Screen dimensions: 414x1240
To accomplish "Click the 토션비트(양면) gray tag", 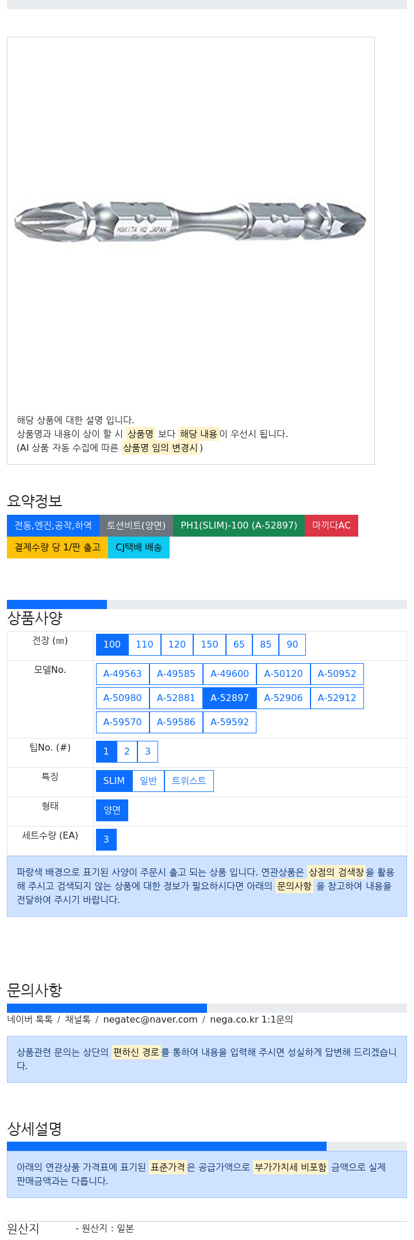I will click(136, 525).
